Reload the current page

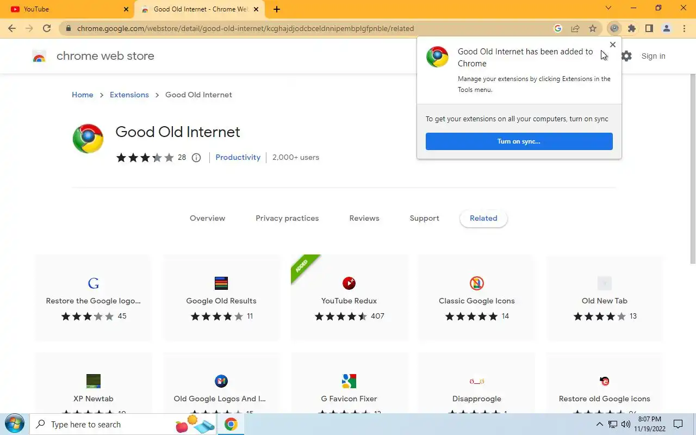pyautogui.click(x=47, y=28)
